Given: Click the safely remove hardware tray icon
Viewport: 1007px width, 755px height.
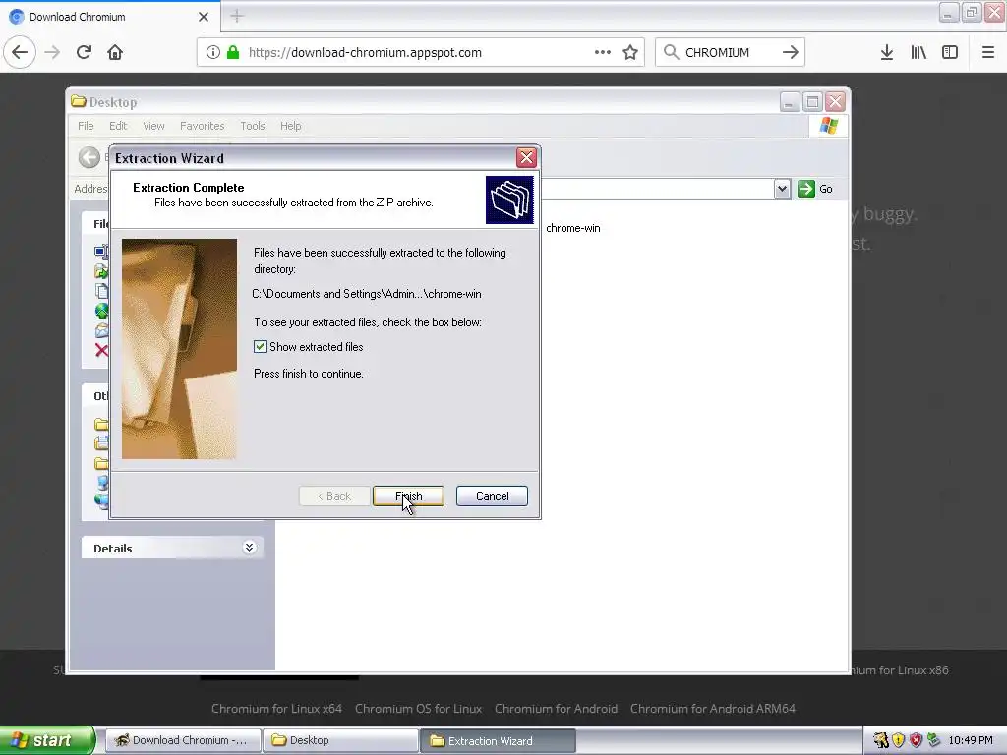Looking at the screenshot, I should 934,740.
